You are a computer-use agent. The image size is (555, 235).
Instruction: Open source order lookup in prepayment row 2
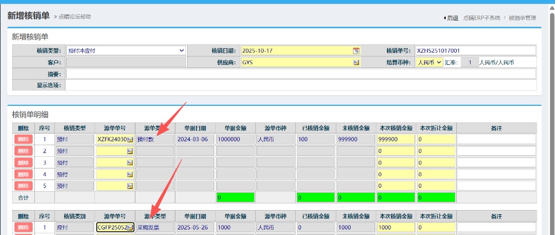(x=130, y=151)
